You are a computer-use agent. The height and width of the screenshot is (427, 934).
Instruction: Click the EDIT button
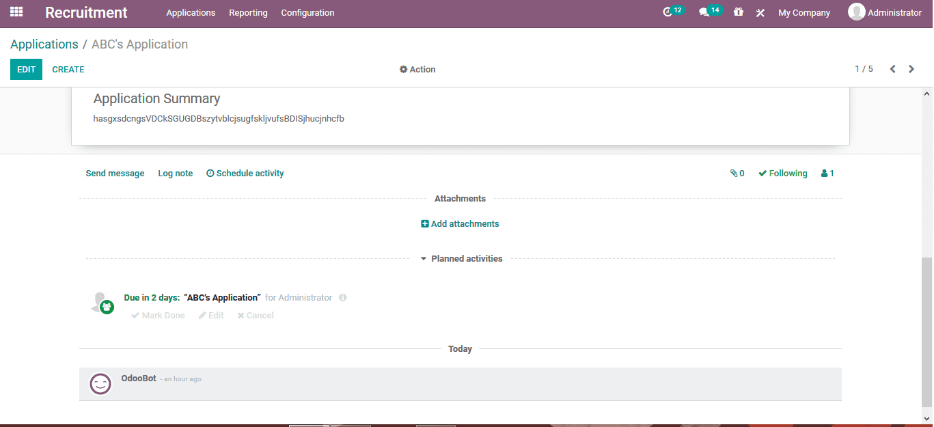(x=25, y=69)
